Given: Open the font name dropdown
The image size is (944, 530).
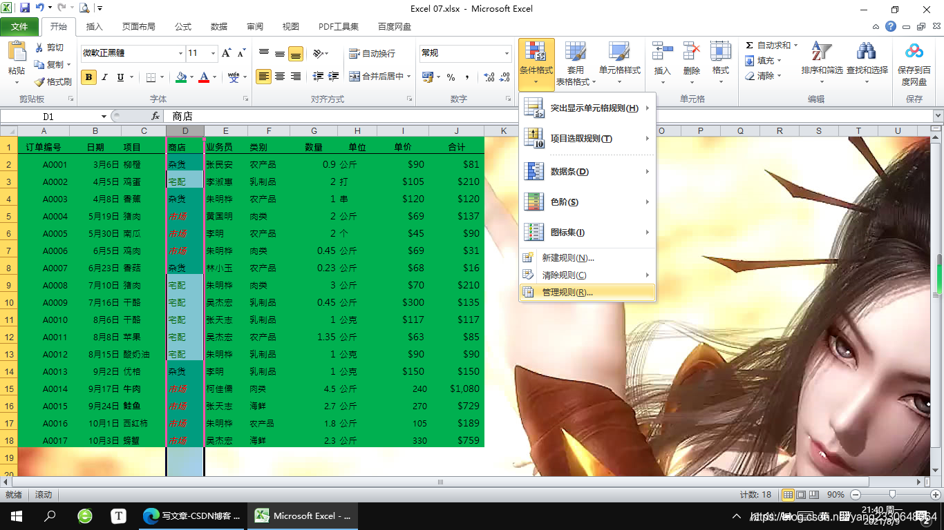Looking at the screenshot, I should 180,53.
